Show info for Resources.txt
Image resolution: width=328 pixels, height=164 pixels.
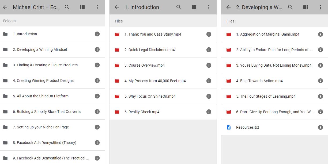[x=321, y=127]
